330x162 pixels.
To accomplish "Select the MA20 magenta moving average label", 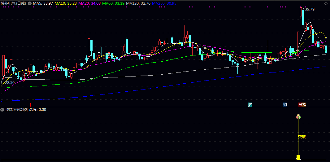I will pos(89,3).
